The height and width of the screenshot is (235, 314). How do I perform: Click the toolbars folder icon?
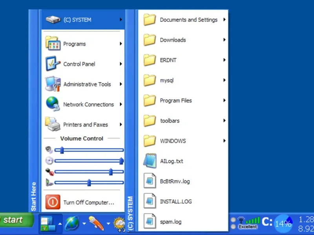click(150, 121)
